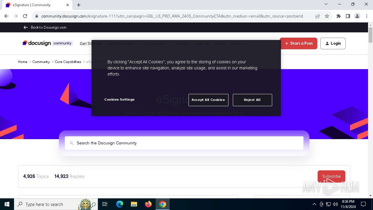The height and width of the screenshot is (210, 373).
Task: Launch Microsoft Edge from the taskbar
Action: click(120, 204)
